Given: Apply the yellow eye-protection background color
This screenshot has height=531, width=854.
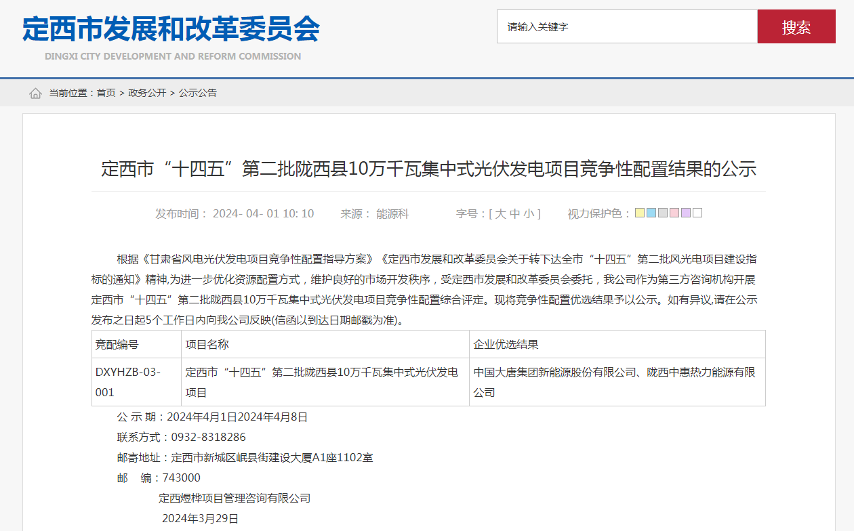Looking at the screenshot, I should pos(640,213).
